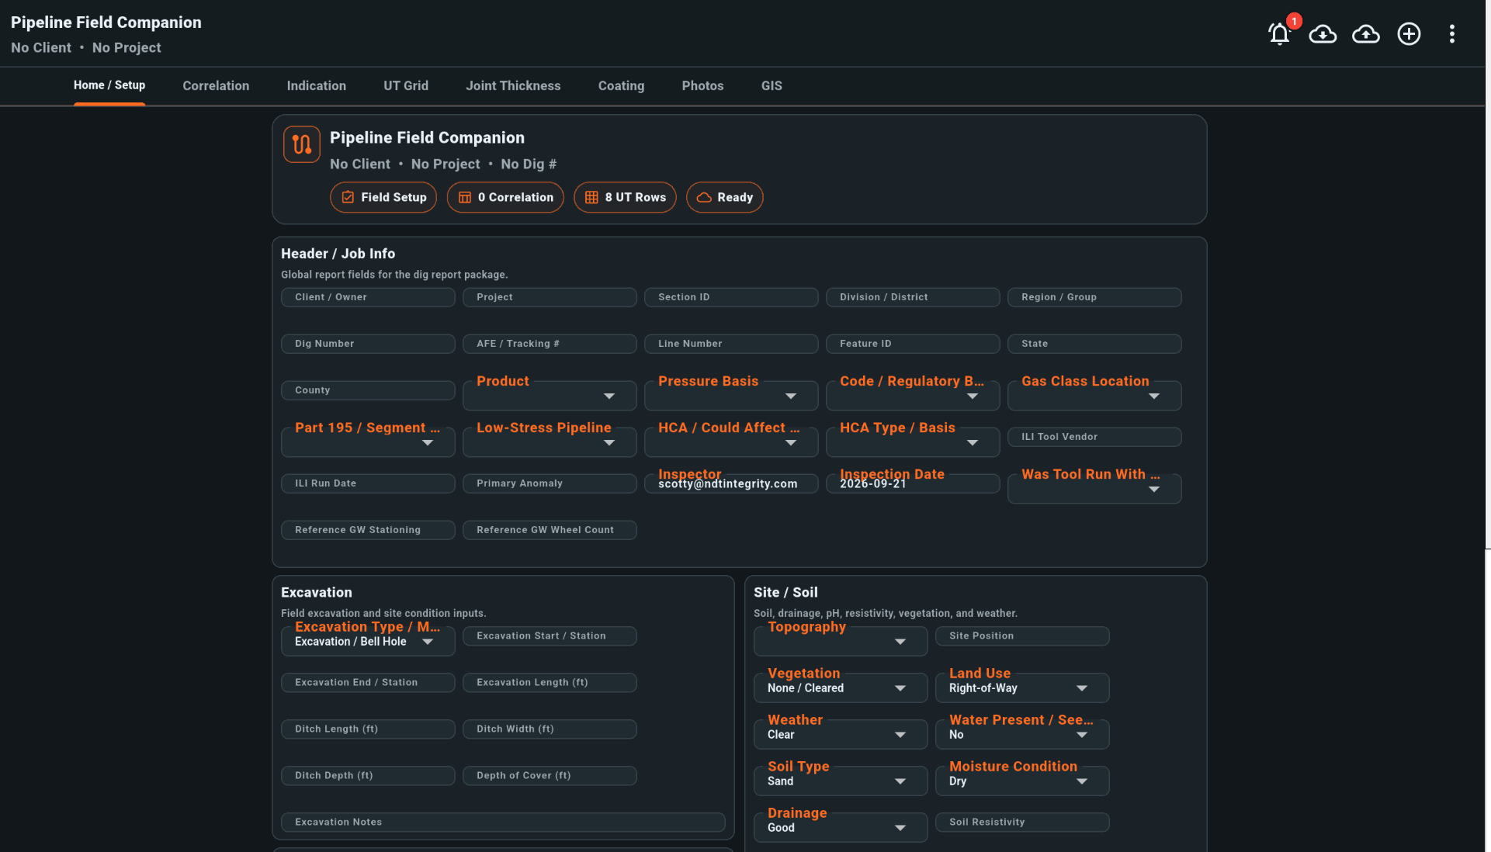This screenshot has height=852, width=1491.
Task: Click the Section ID field
Action: pyautogui.click(x=731, y=297)
